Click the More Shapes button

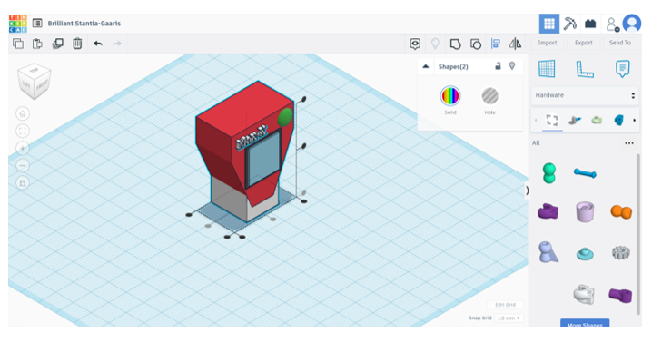(x=585, y=324)
